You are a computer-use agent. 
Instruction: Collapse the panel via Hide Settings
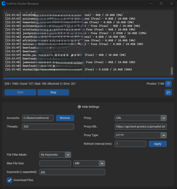pos(91,107)
